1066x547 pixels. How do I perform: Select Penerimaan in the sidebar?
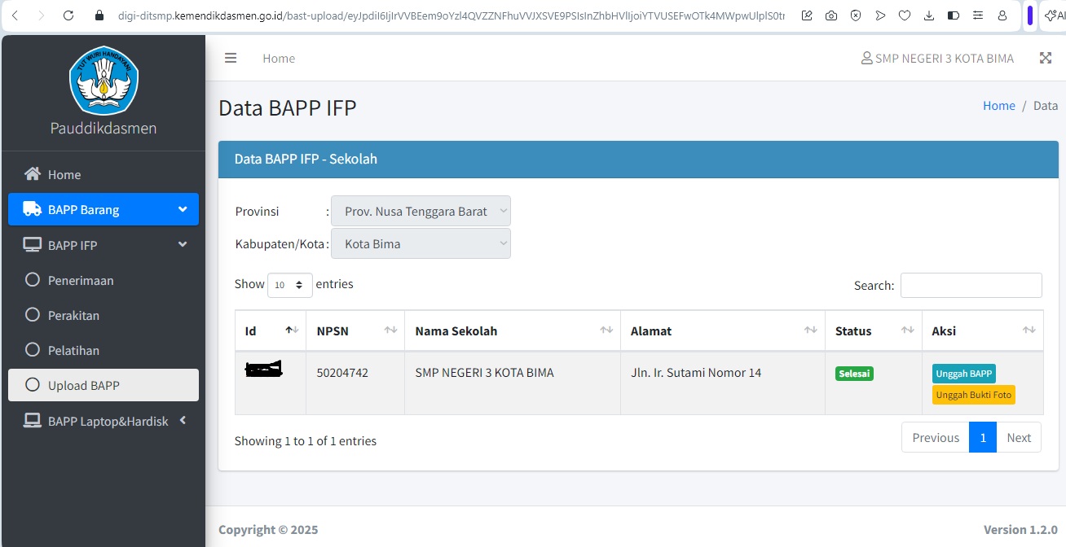pos(81,280)
